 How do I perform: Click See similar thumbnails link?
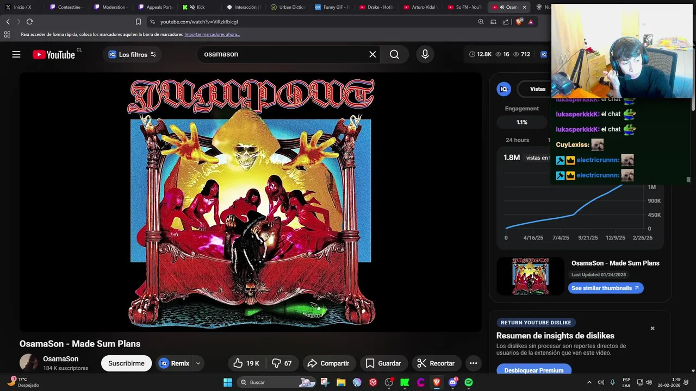tap(606, 288)
